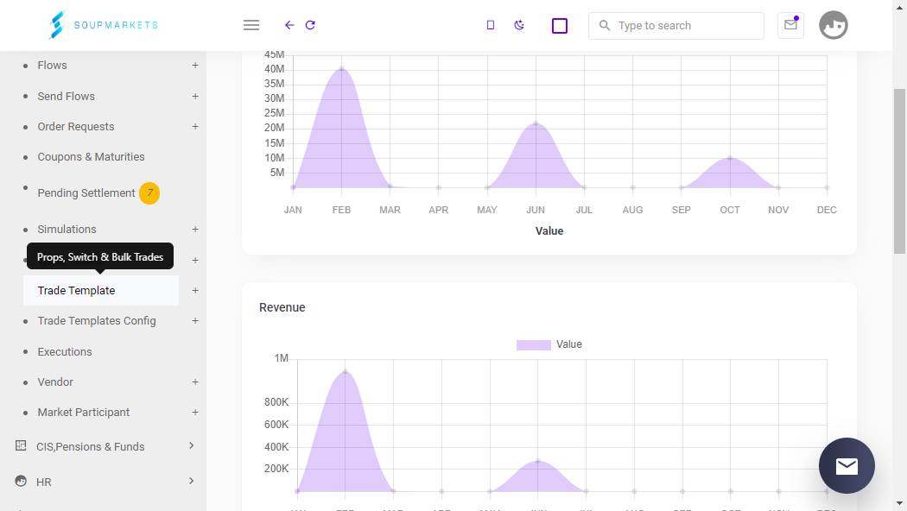Open the floating mail chat button

click(847, 465)
